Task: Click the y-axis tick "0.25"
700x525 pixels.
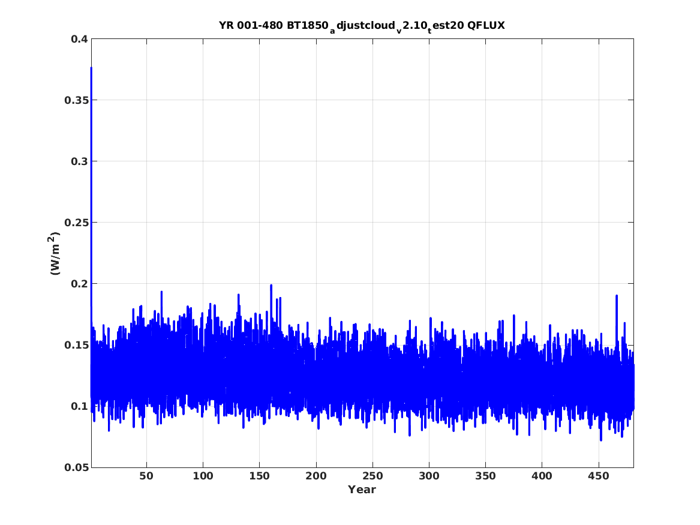Action: tap(76, 223)
